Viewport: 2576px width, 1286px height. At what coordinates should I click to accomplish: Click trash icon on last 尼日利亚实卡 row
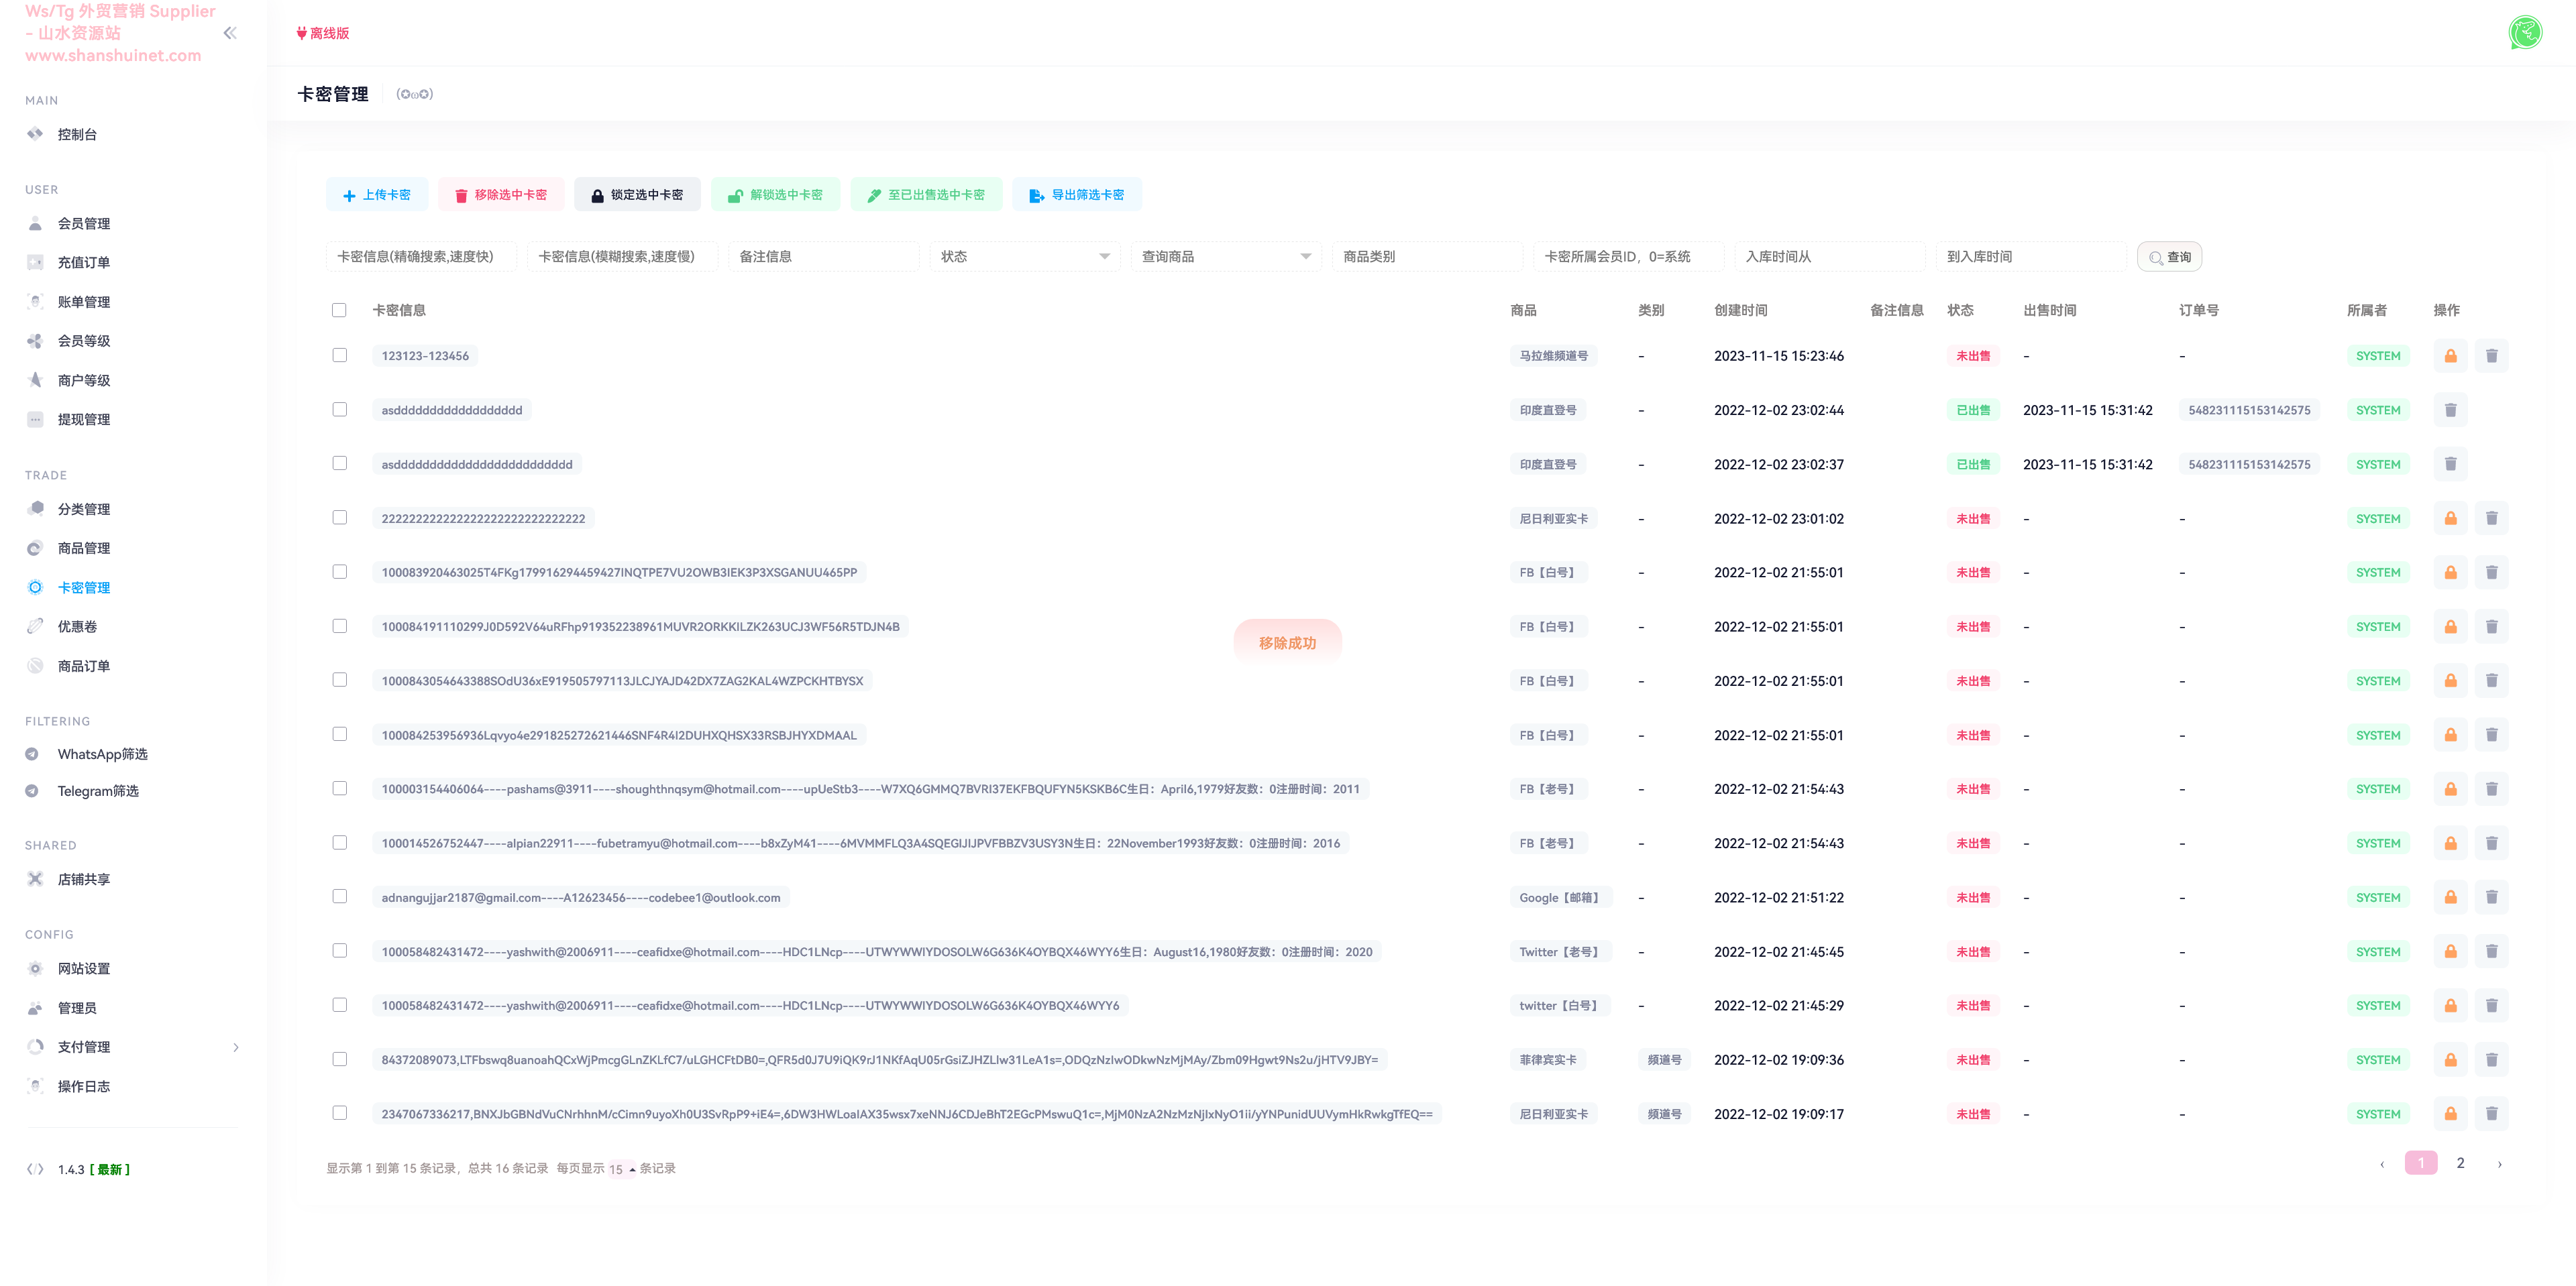pyautogui.click(x=2491, y=1113)
